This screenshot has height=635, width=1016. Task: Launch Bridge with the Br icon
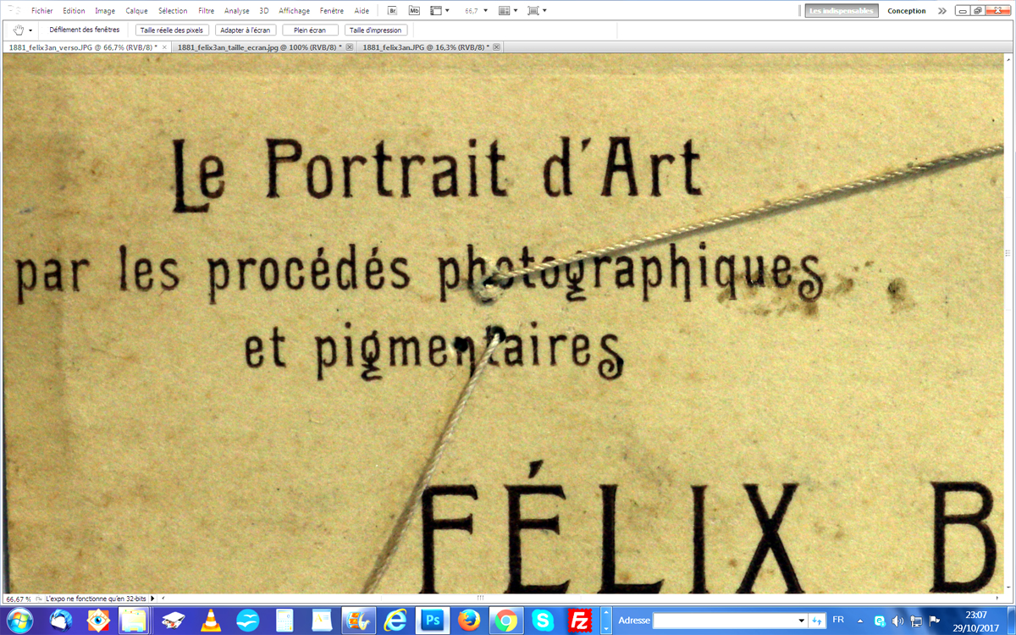(393, 11)
